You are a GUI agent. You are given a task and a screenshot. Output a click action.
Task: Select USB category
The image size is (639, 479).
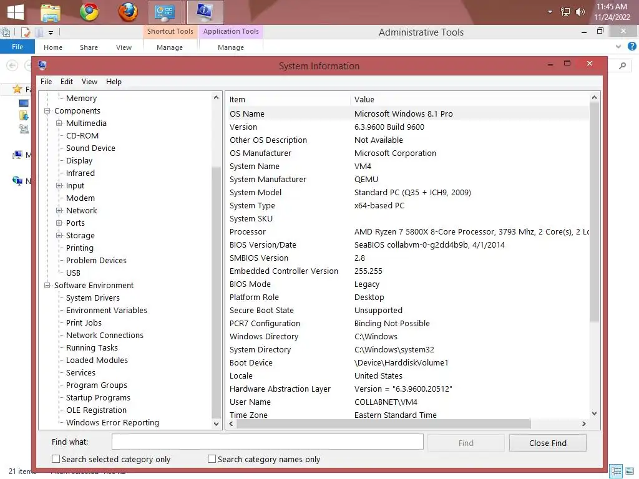(74, 273)
